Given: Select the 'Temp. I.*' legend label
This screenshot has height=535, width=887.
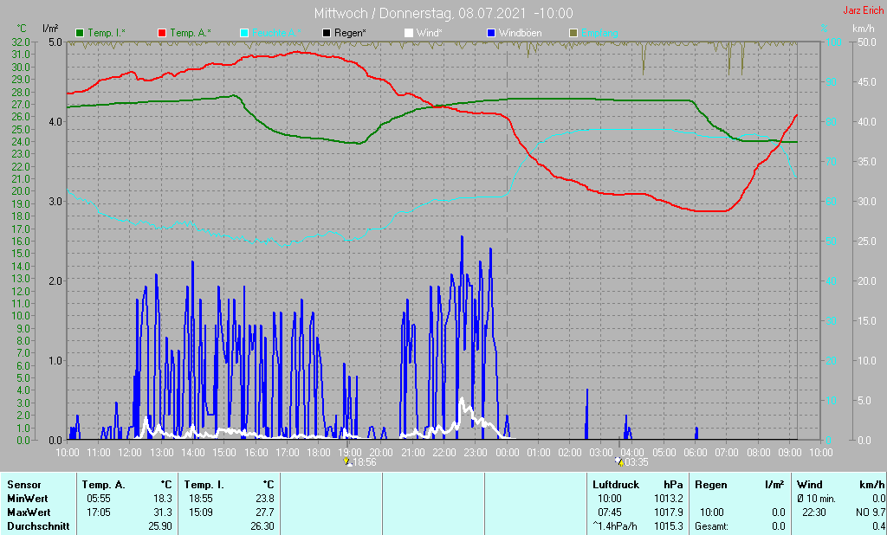Looking at the screenshot, I should (107, 34).
